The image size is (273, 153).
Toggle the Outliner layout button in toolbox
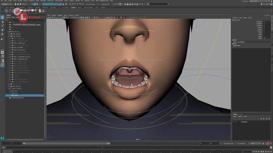(x=2, y=65)
